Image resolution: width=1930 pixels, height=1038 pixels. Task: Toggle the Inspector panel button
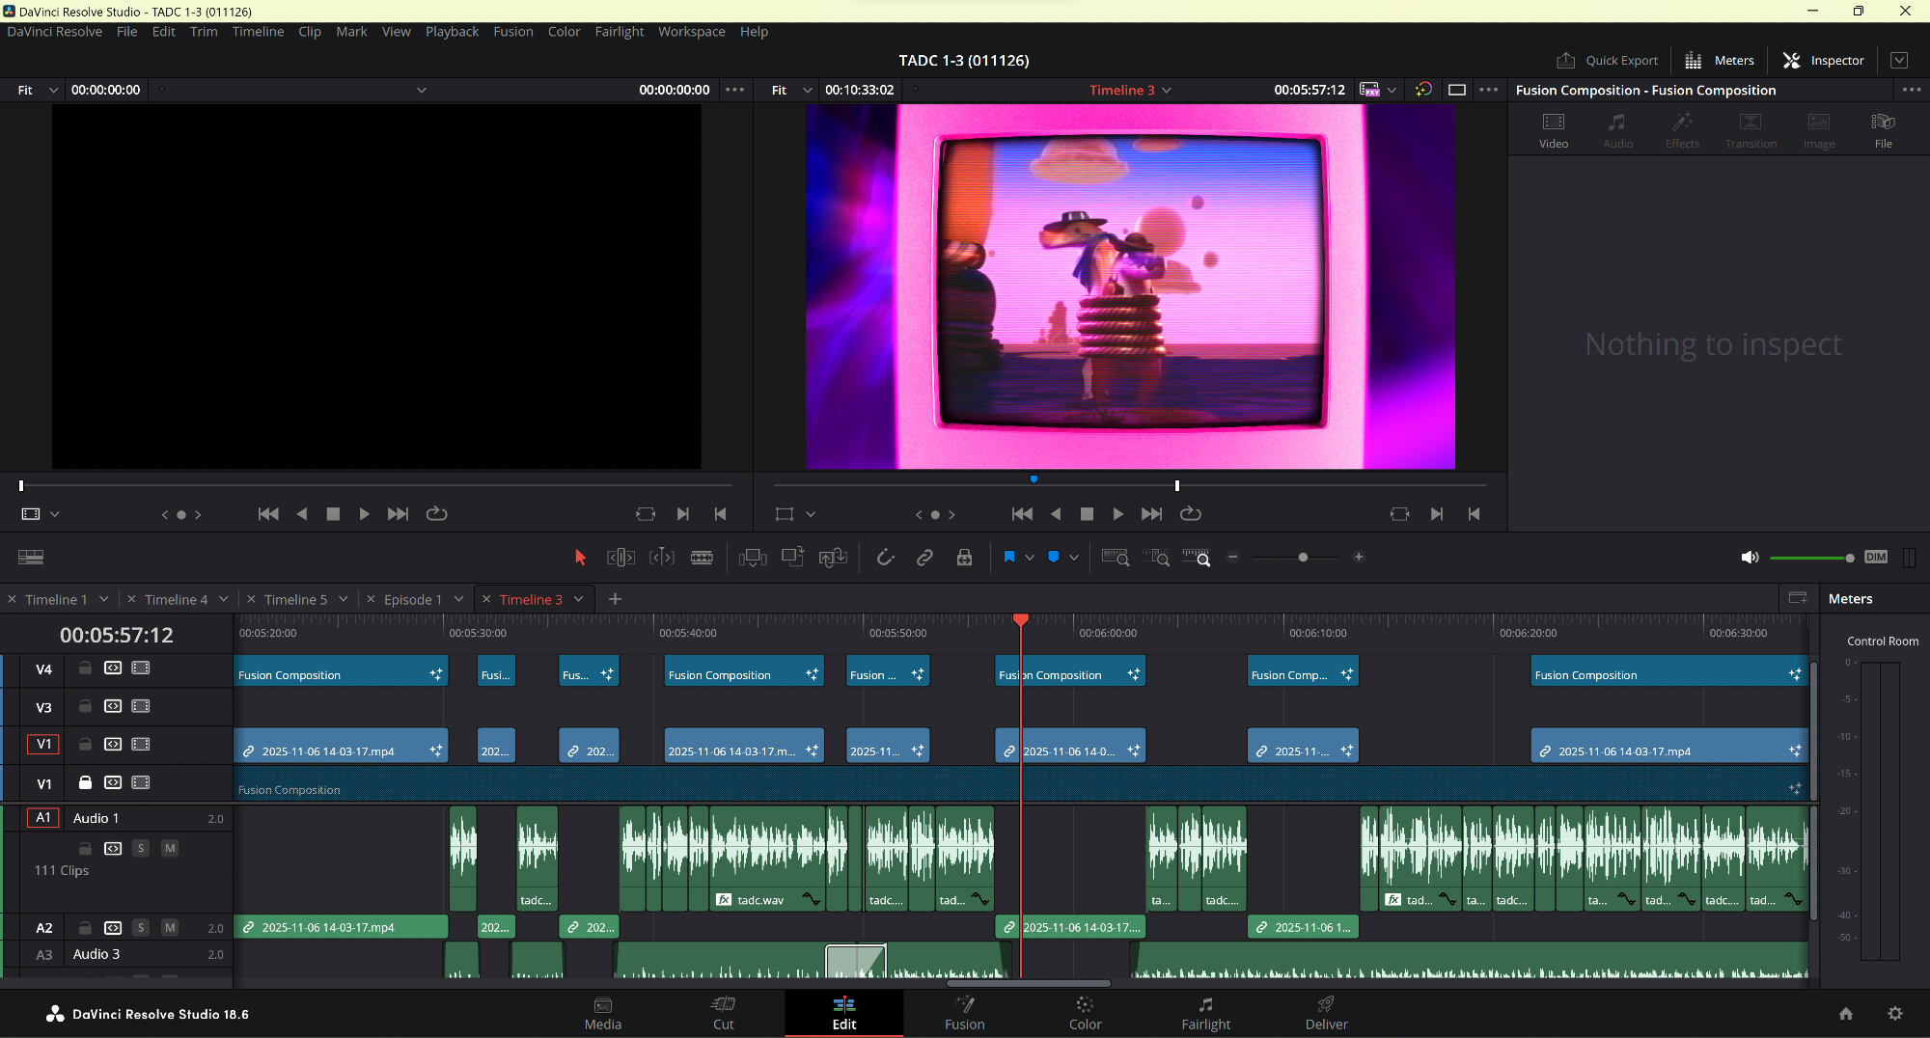pos(1824,60)
